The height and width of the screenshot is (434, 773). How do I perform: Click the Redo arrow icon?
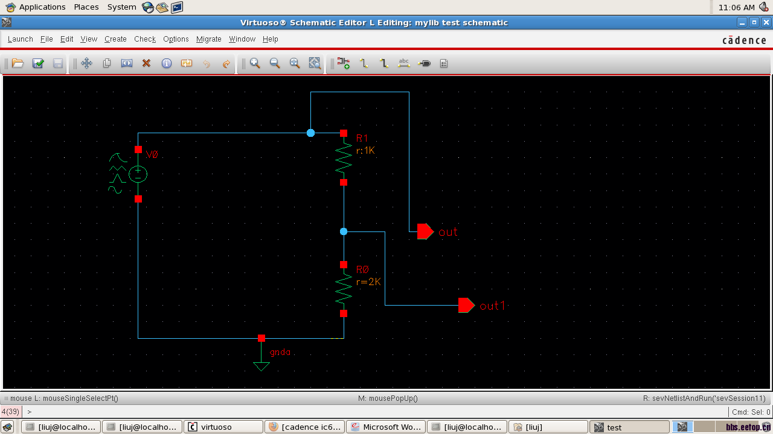click(226, 63)
